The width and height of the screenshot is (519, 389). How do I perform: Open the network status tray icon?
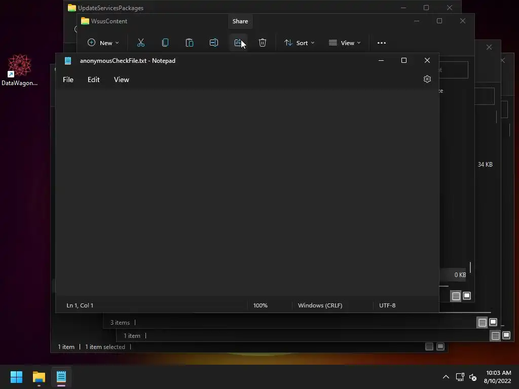(460, 377)
